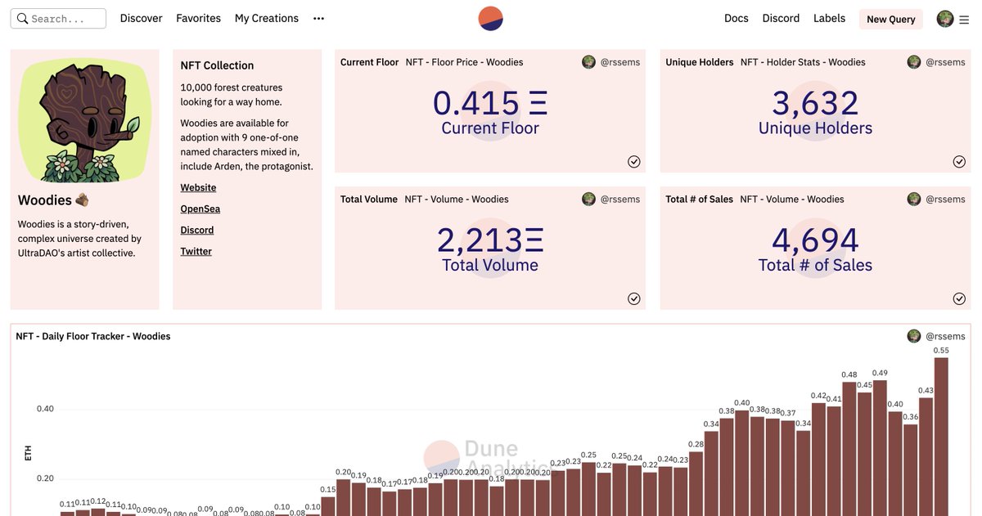Focus the Search input field

tap(58, 18)
